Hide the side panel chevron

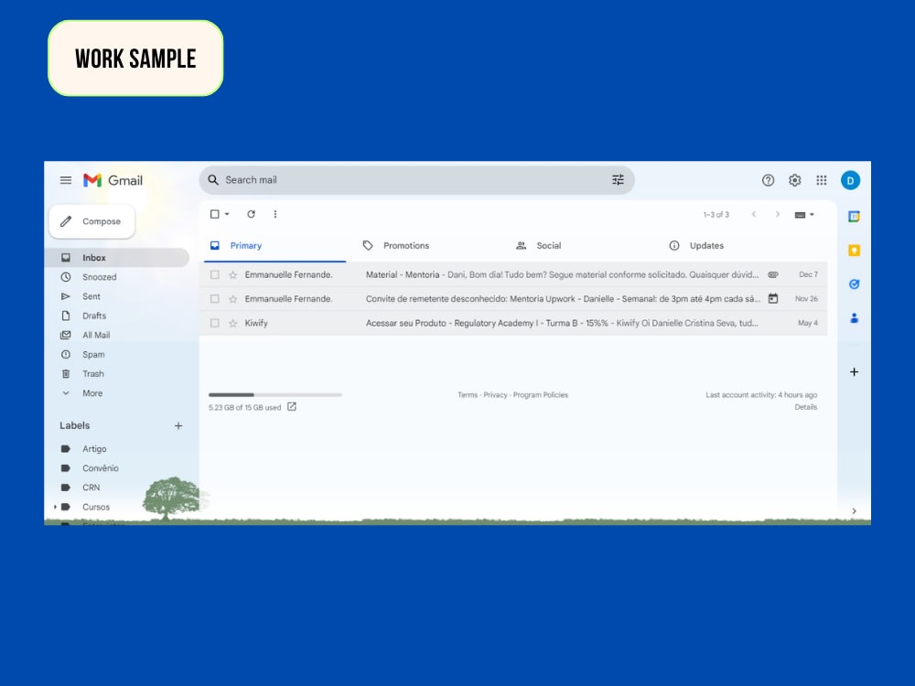pos(854,511)
